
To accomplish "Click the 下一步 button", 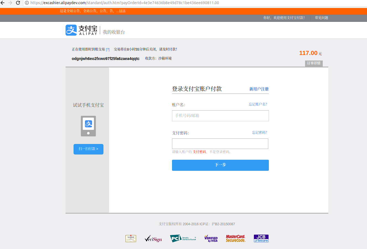I will (x=220, y=165).
